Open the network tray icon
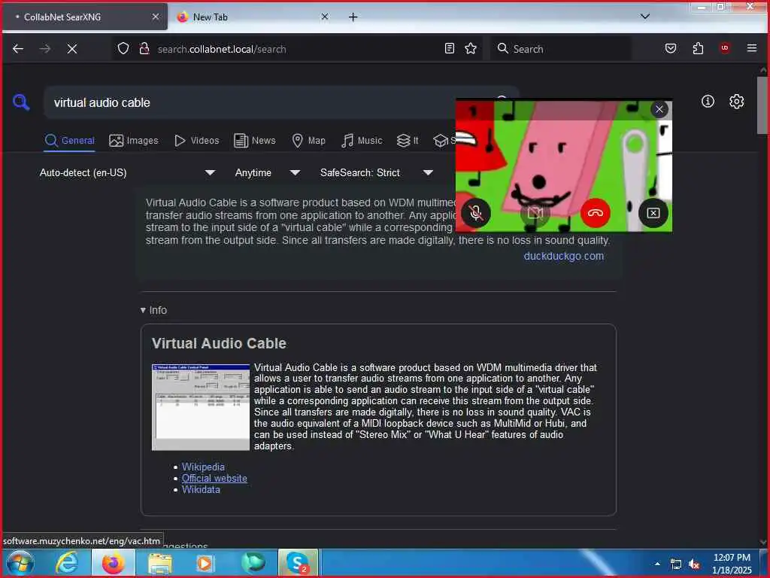Screen dimensions: 770x578 click(676, 564)
